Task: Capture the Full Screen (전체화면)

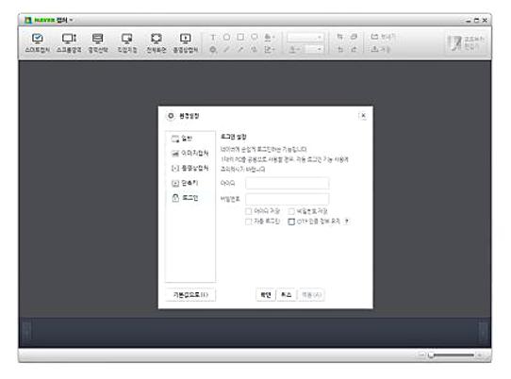Action: pyautogui.click(x=157, y=43)
